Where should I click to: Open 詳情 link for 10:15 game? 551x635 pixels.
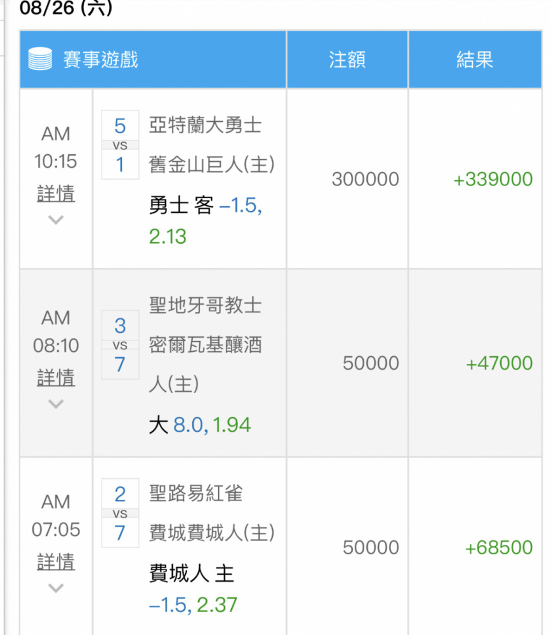(56, 193)
